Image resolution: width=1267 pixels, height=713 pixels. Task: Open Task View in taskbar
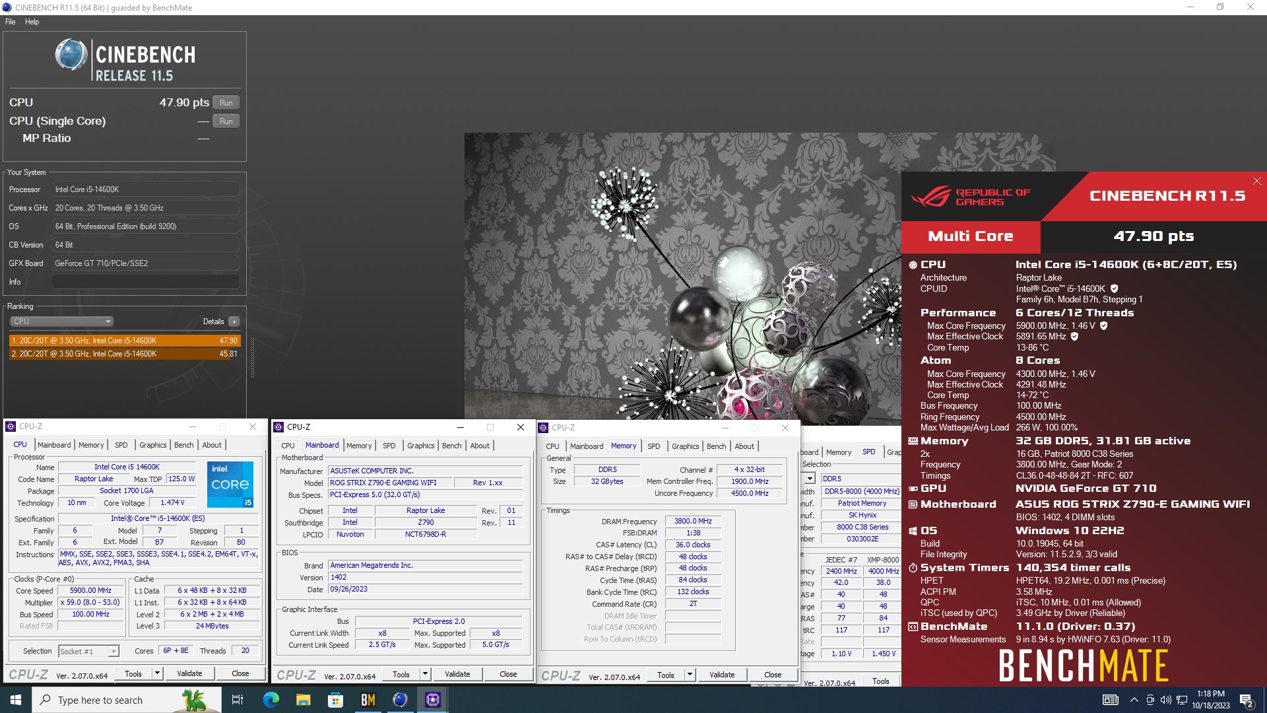coord(238,700)
